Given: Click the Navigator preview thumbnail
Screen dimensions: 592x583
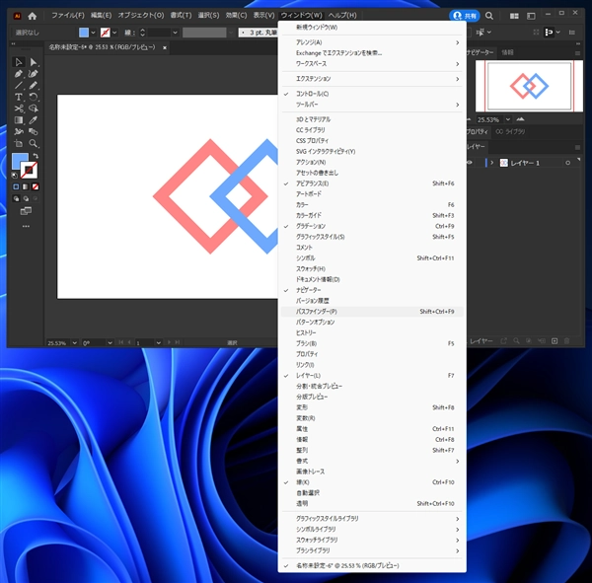Looking at the screenshot, I should tap(529, 87).
